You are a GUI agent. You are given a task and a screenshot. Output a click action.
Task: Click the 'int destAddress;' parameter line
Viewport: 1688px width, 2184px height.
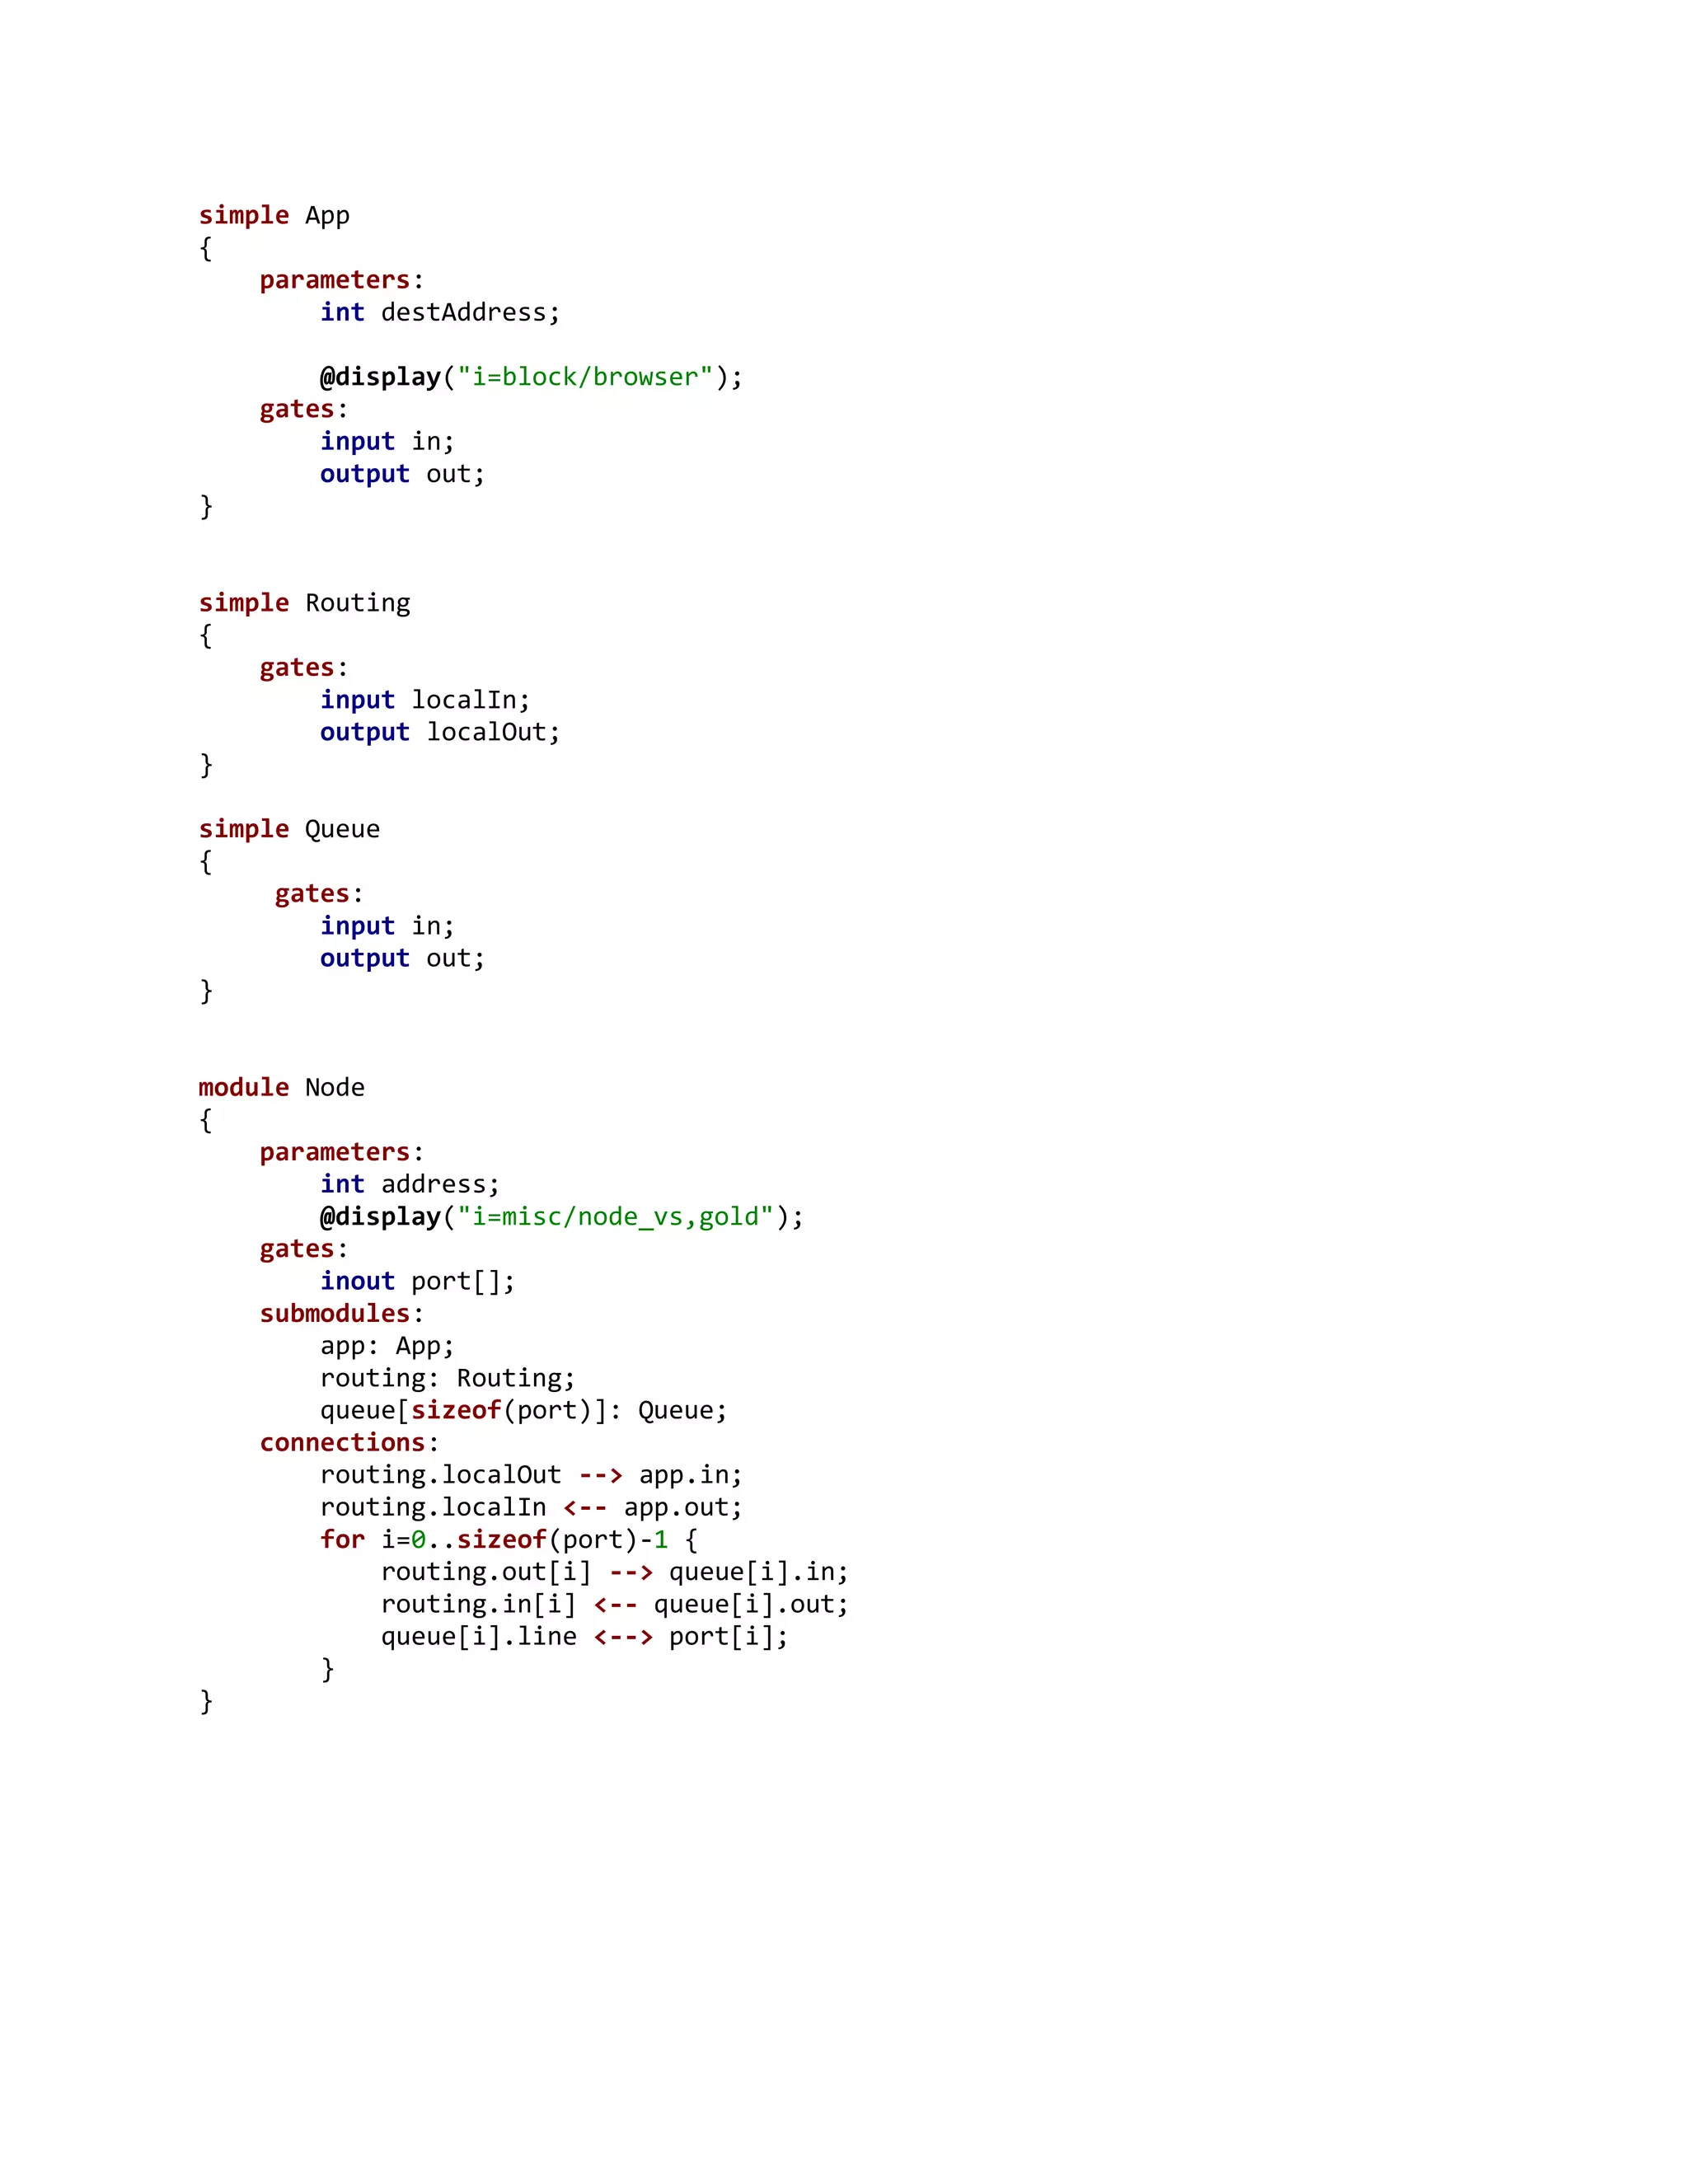click(440, 313)
